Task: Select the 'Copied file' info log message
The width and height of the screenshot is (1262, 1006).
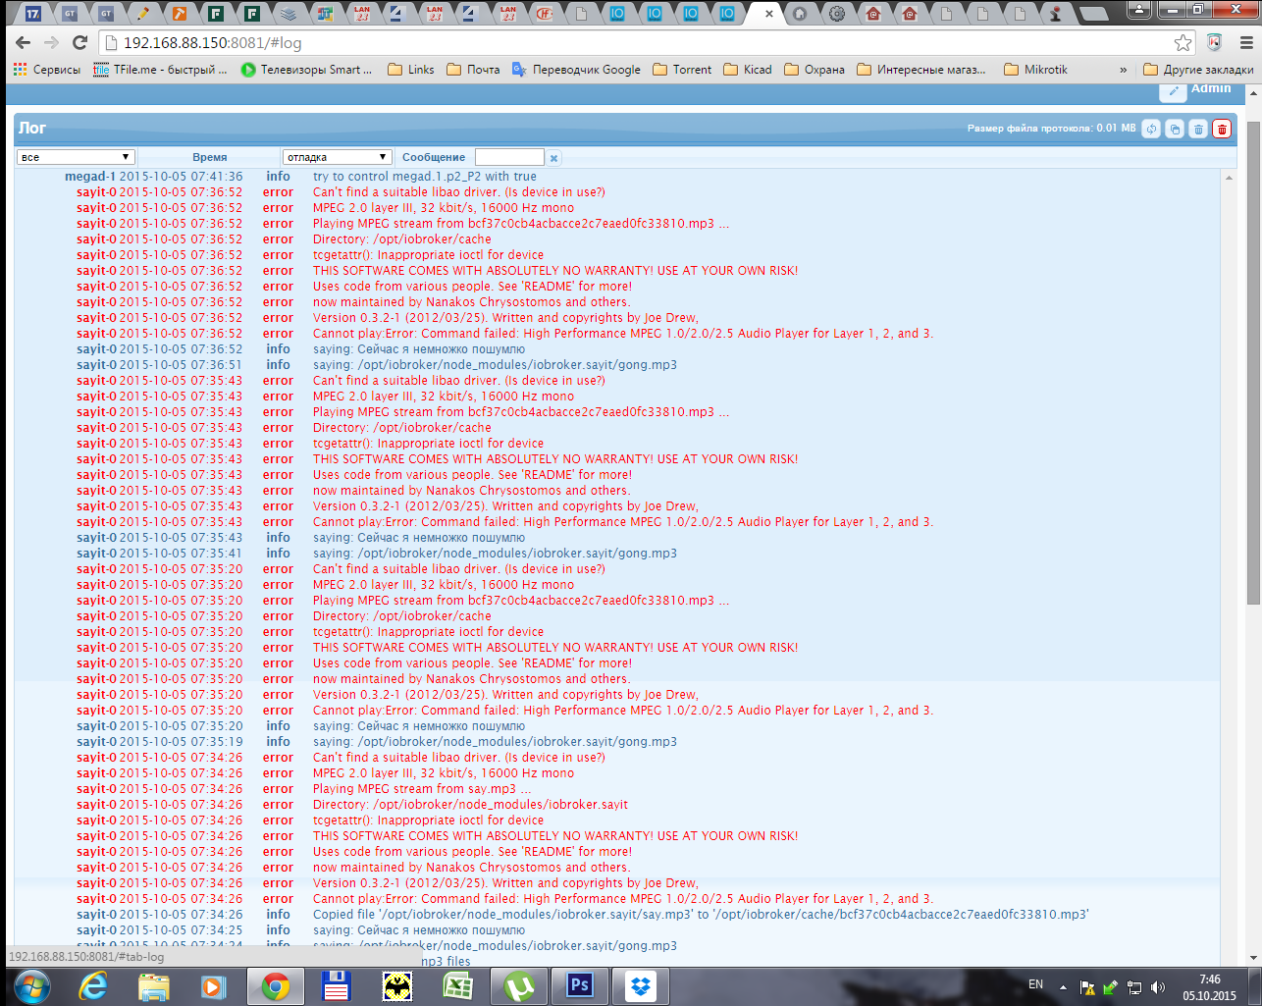Action: click(x=701, y=915)
